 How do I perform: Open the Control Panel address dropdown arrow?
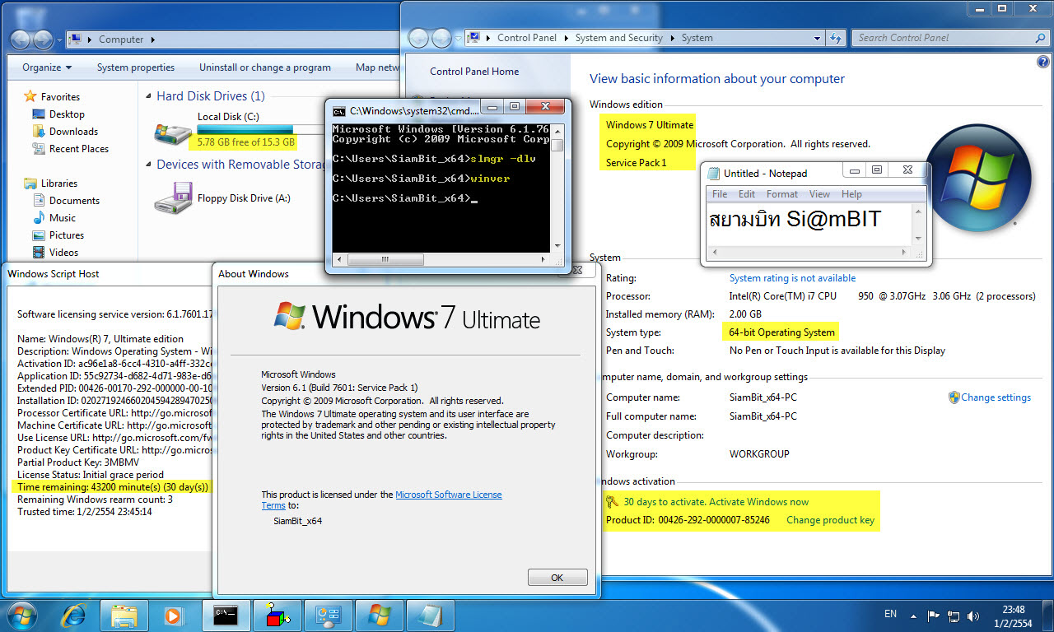tap(817, 38)
